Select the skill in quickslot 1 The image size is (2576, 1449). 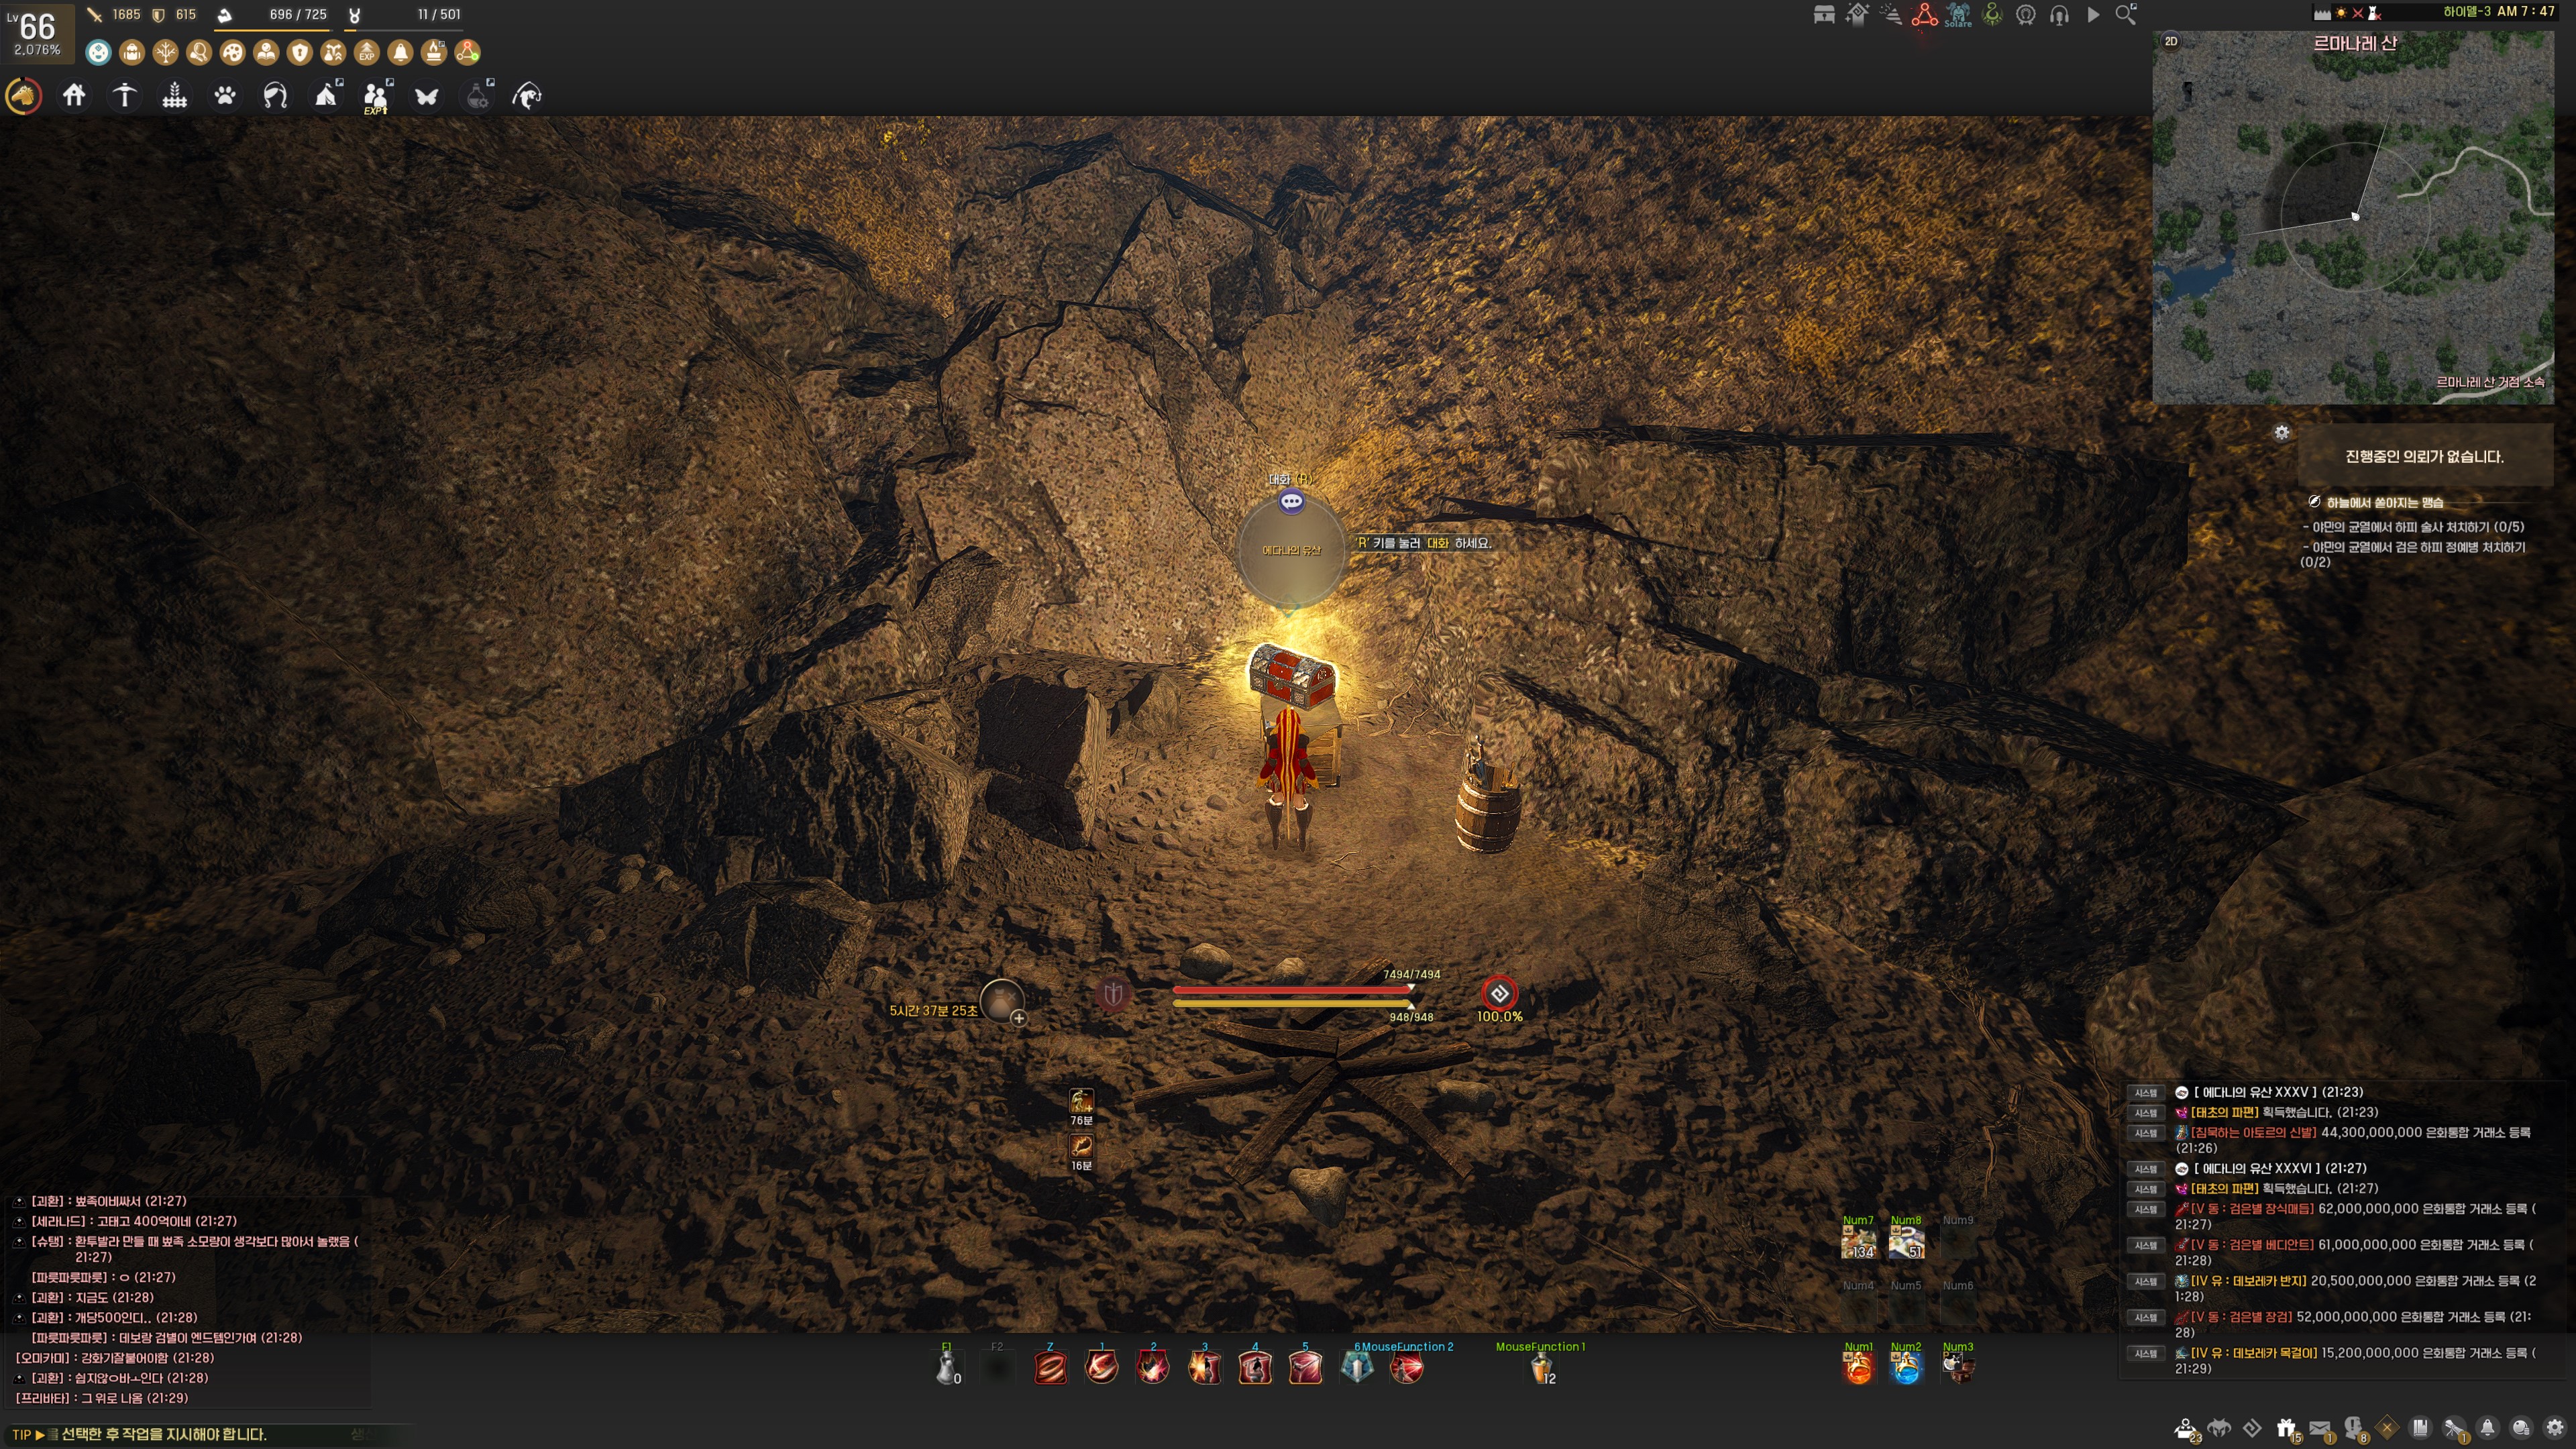[x=1101, y=1367]
